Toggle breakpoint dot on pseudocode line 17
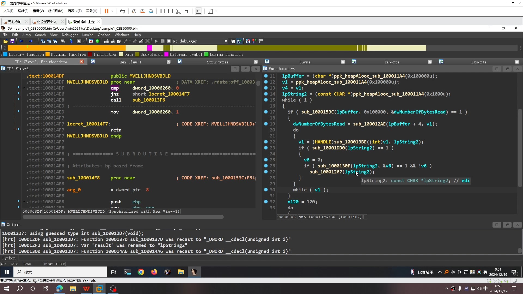523x294 pixels. point(266,112)
